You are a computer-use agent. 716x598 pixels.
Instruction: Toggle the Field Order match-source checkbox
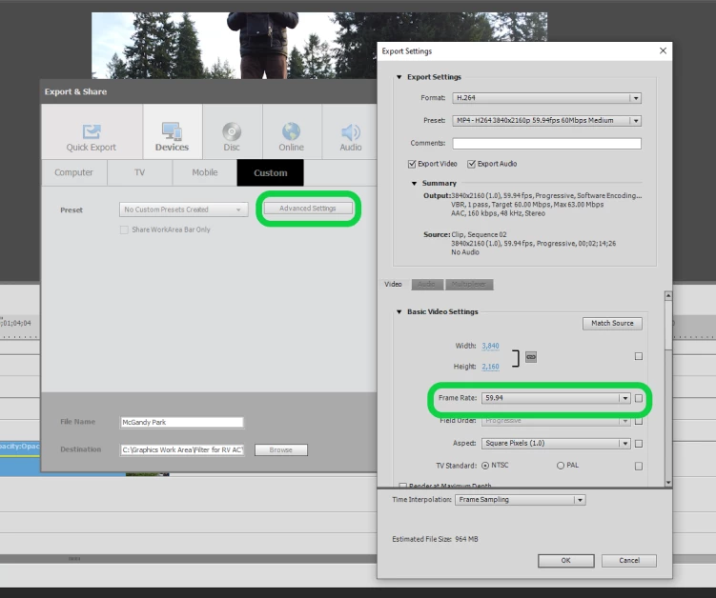point(639,421)
